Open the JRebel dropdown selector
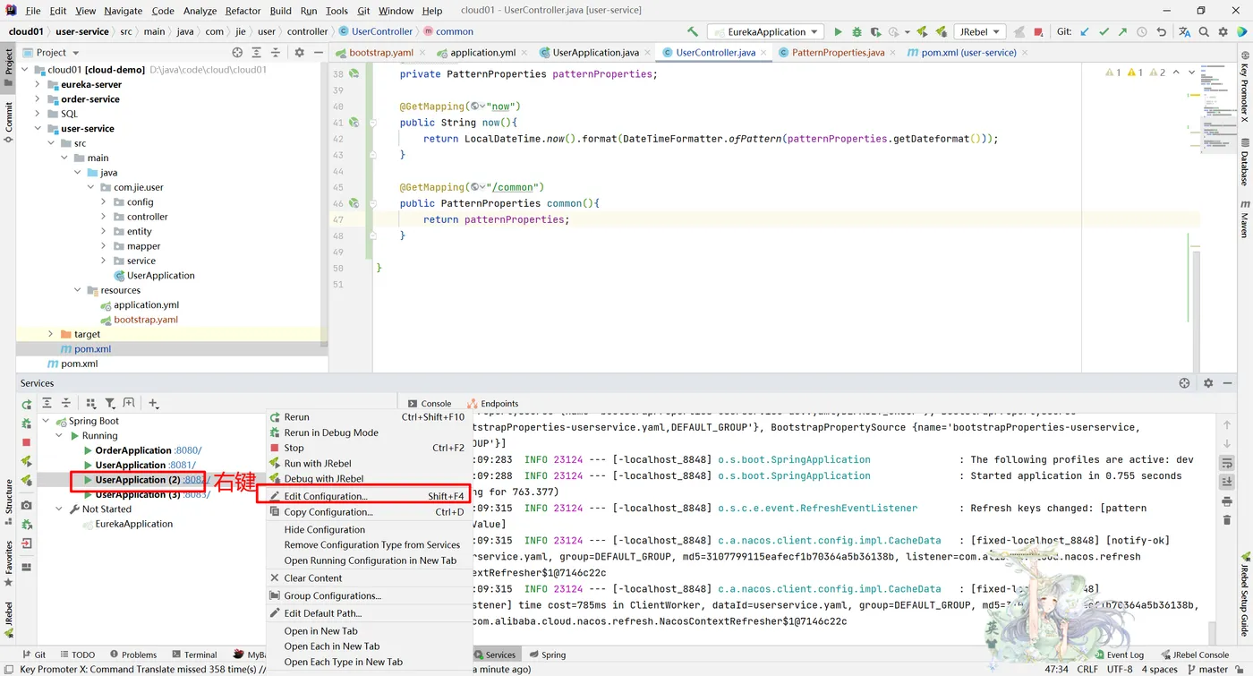The height and width of the screenshot is (676, 1253). (x=980, y=31)
